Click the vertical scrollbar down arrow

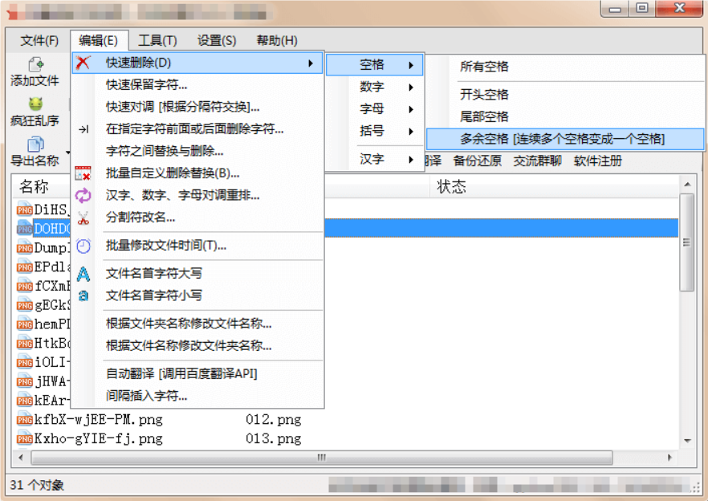pos(687,441)
